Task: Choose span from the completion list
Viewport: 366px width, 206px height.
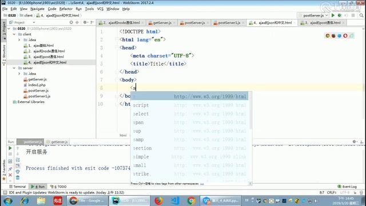Action: coord(189,122)
